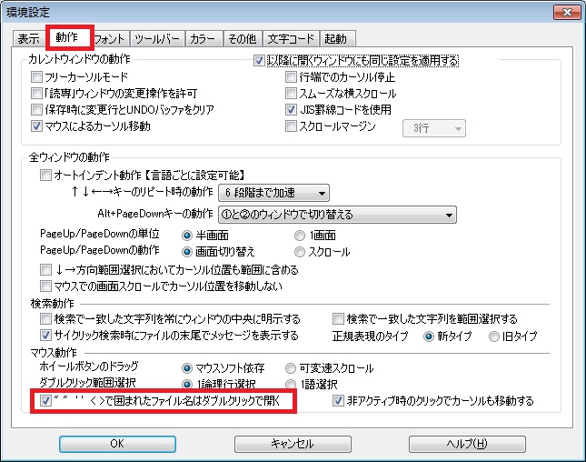586x462 pixels.
Task: Select 可変速スクロール for wheel button drag
Action: pyautogui.click(x=292, y=368)
